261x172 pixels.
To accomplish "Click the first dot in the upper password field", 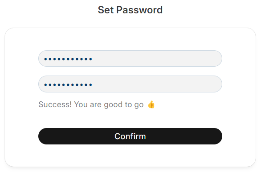I will [45, 59].
